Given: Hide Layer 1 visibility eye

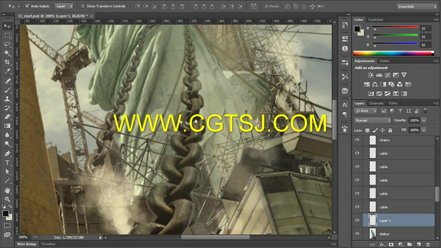Looking at the screenshot, I should 357,220.
